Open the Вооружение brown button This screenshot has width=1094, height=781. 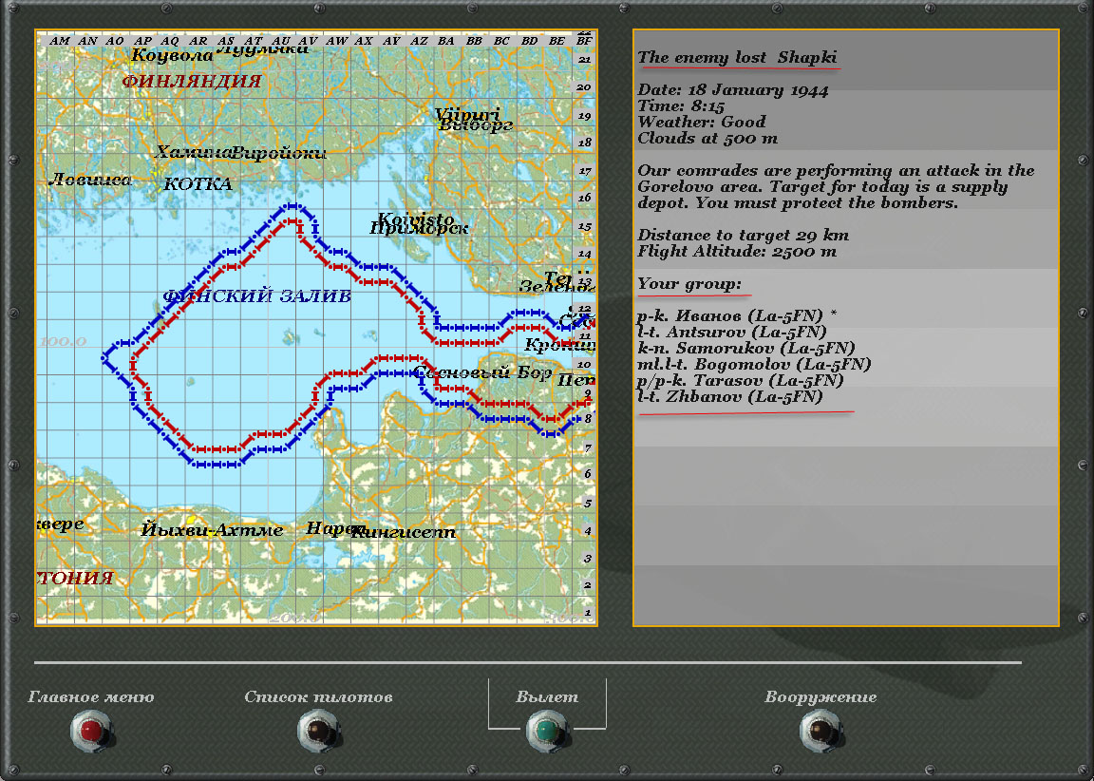click(x=820, y=731)
